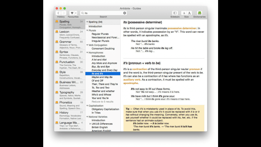Screen dimensions: 261x147
Task: Select the Phonetics guide book icon
Action: tap(57, 102)
